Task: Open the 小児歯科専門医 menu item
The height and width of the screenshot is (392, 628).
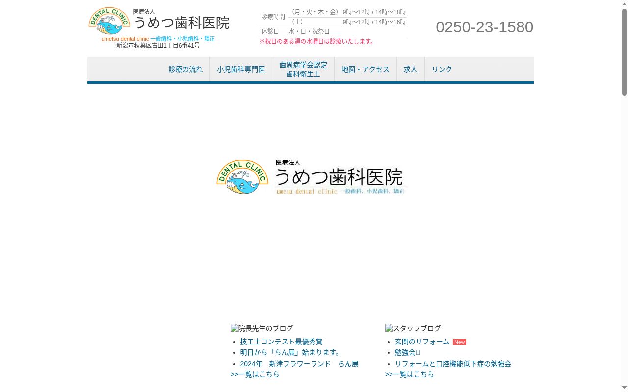Action: pos(241,69)
